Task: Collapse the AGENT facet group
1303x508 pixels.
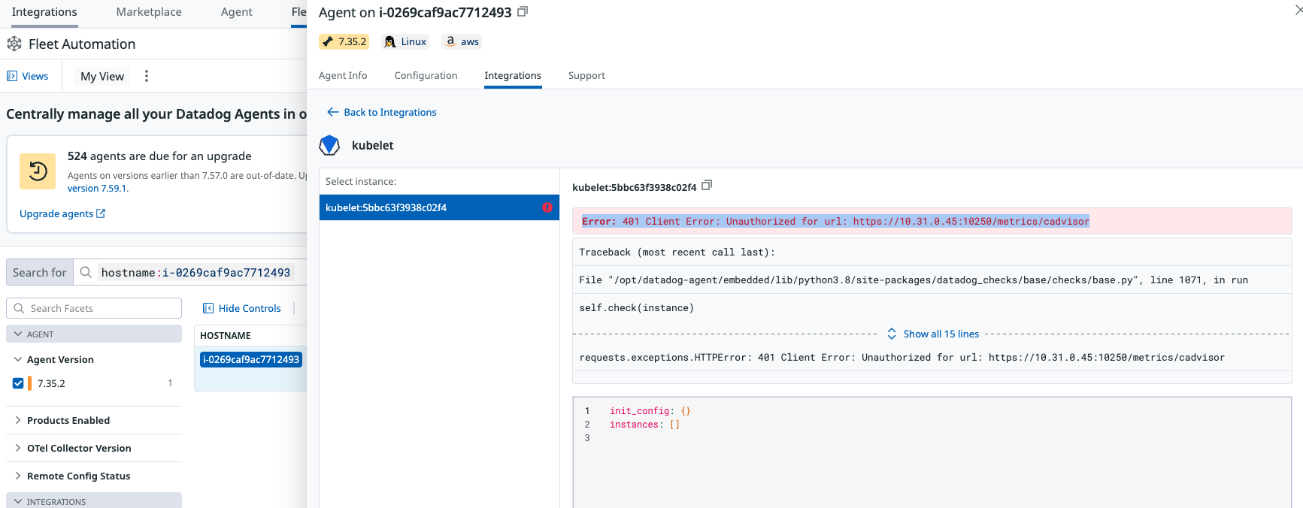Action: pyautogui.click(x=18, y=334)
